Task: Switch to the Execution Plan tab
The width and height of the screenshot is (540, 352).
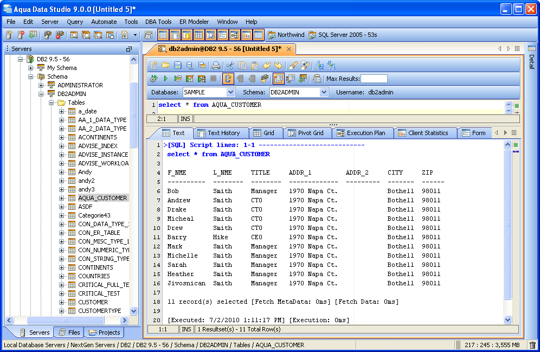Action: 362,133
